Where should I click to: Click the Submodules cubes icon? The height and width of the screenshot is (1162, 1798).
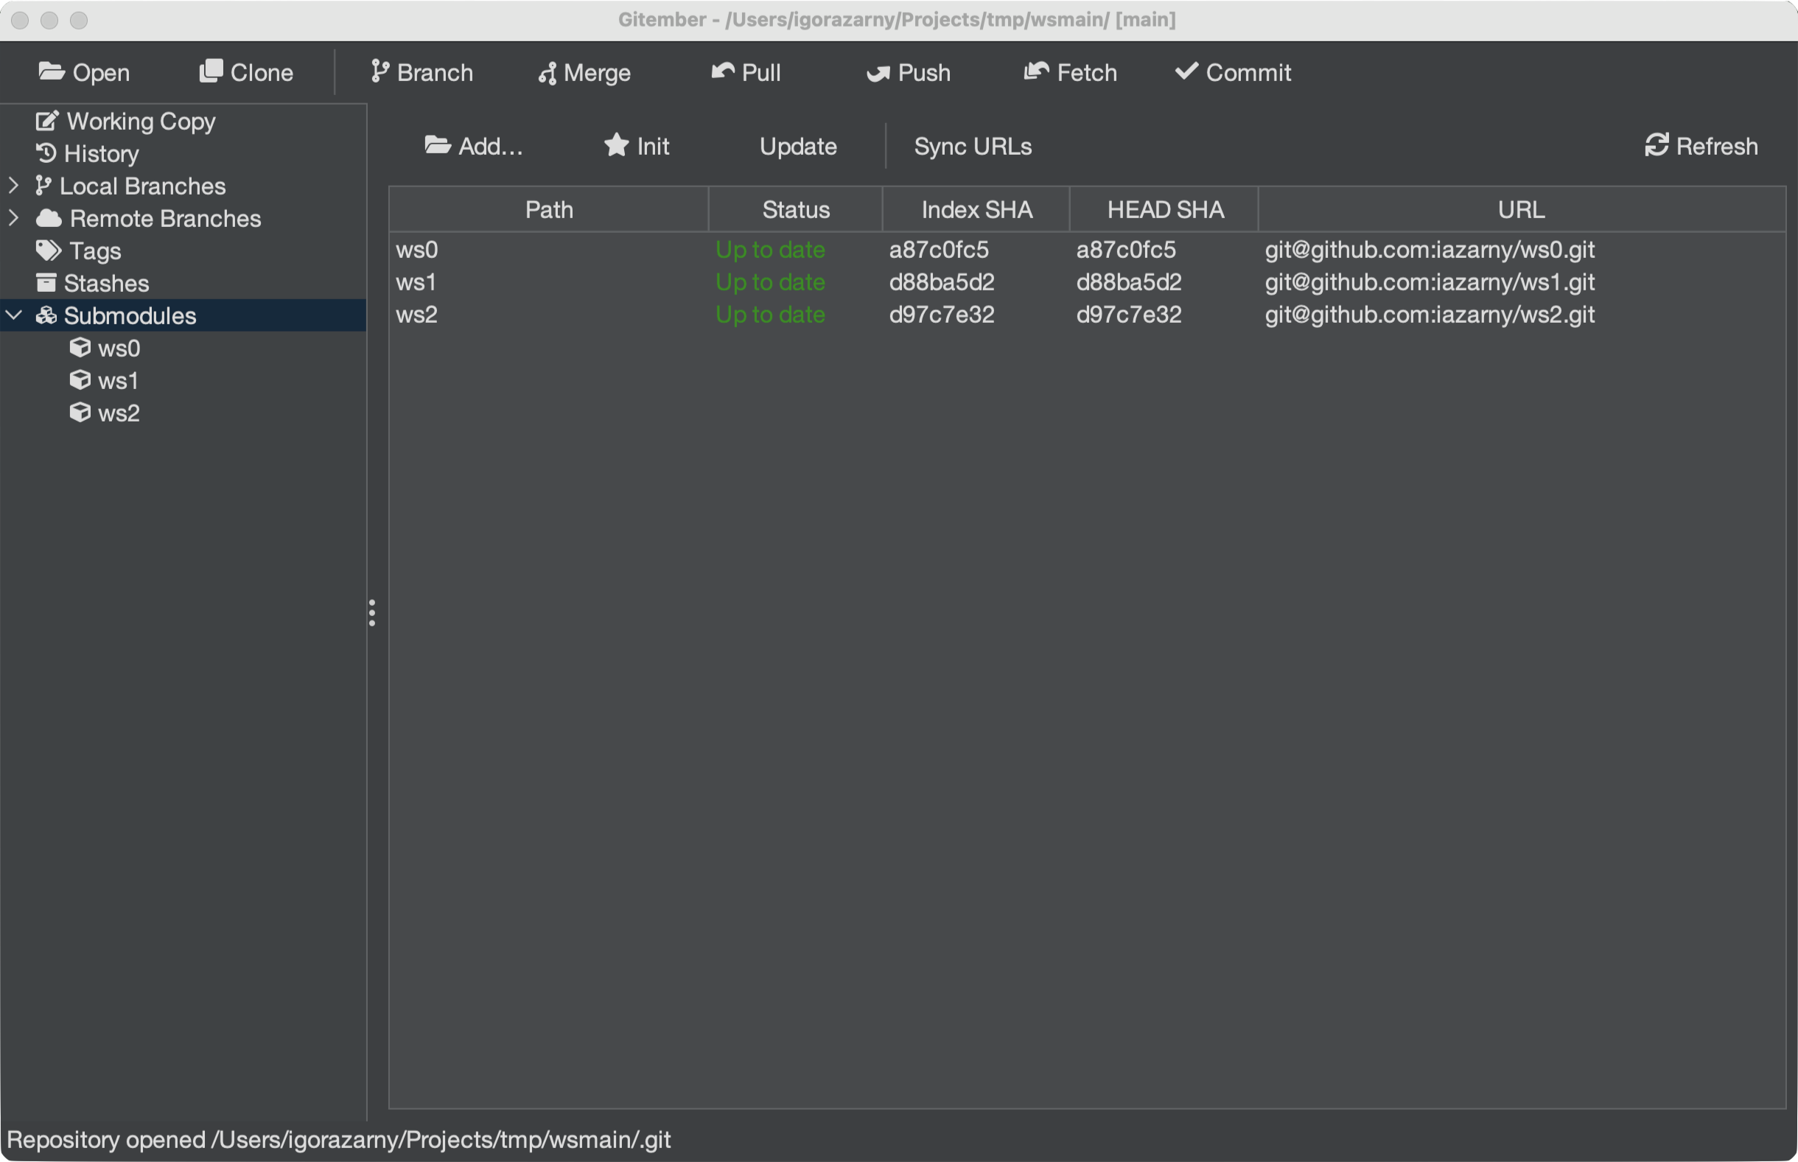[x=46, y=315]
